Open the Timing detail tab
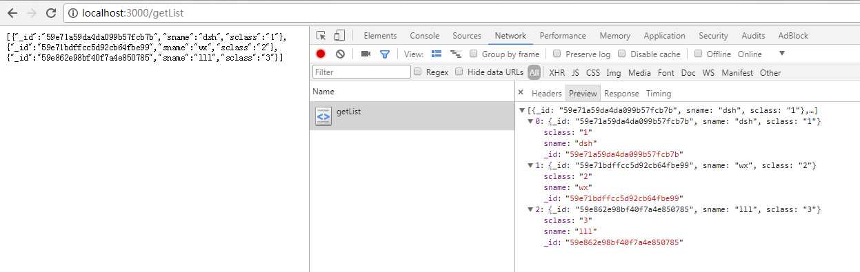This screenshot has width=860, height=272. click(x=658, y=94)
